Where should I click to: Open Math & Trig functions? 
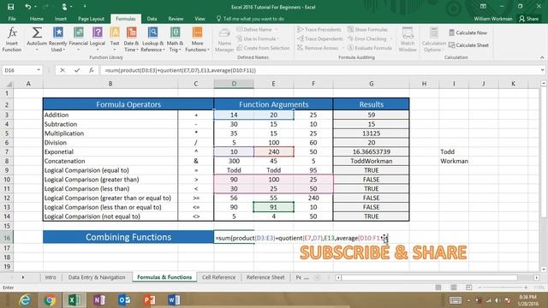click(x=175, y=40)
